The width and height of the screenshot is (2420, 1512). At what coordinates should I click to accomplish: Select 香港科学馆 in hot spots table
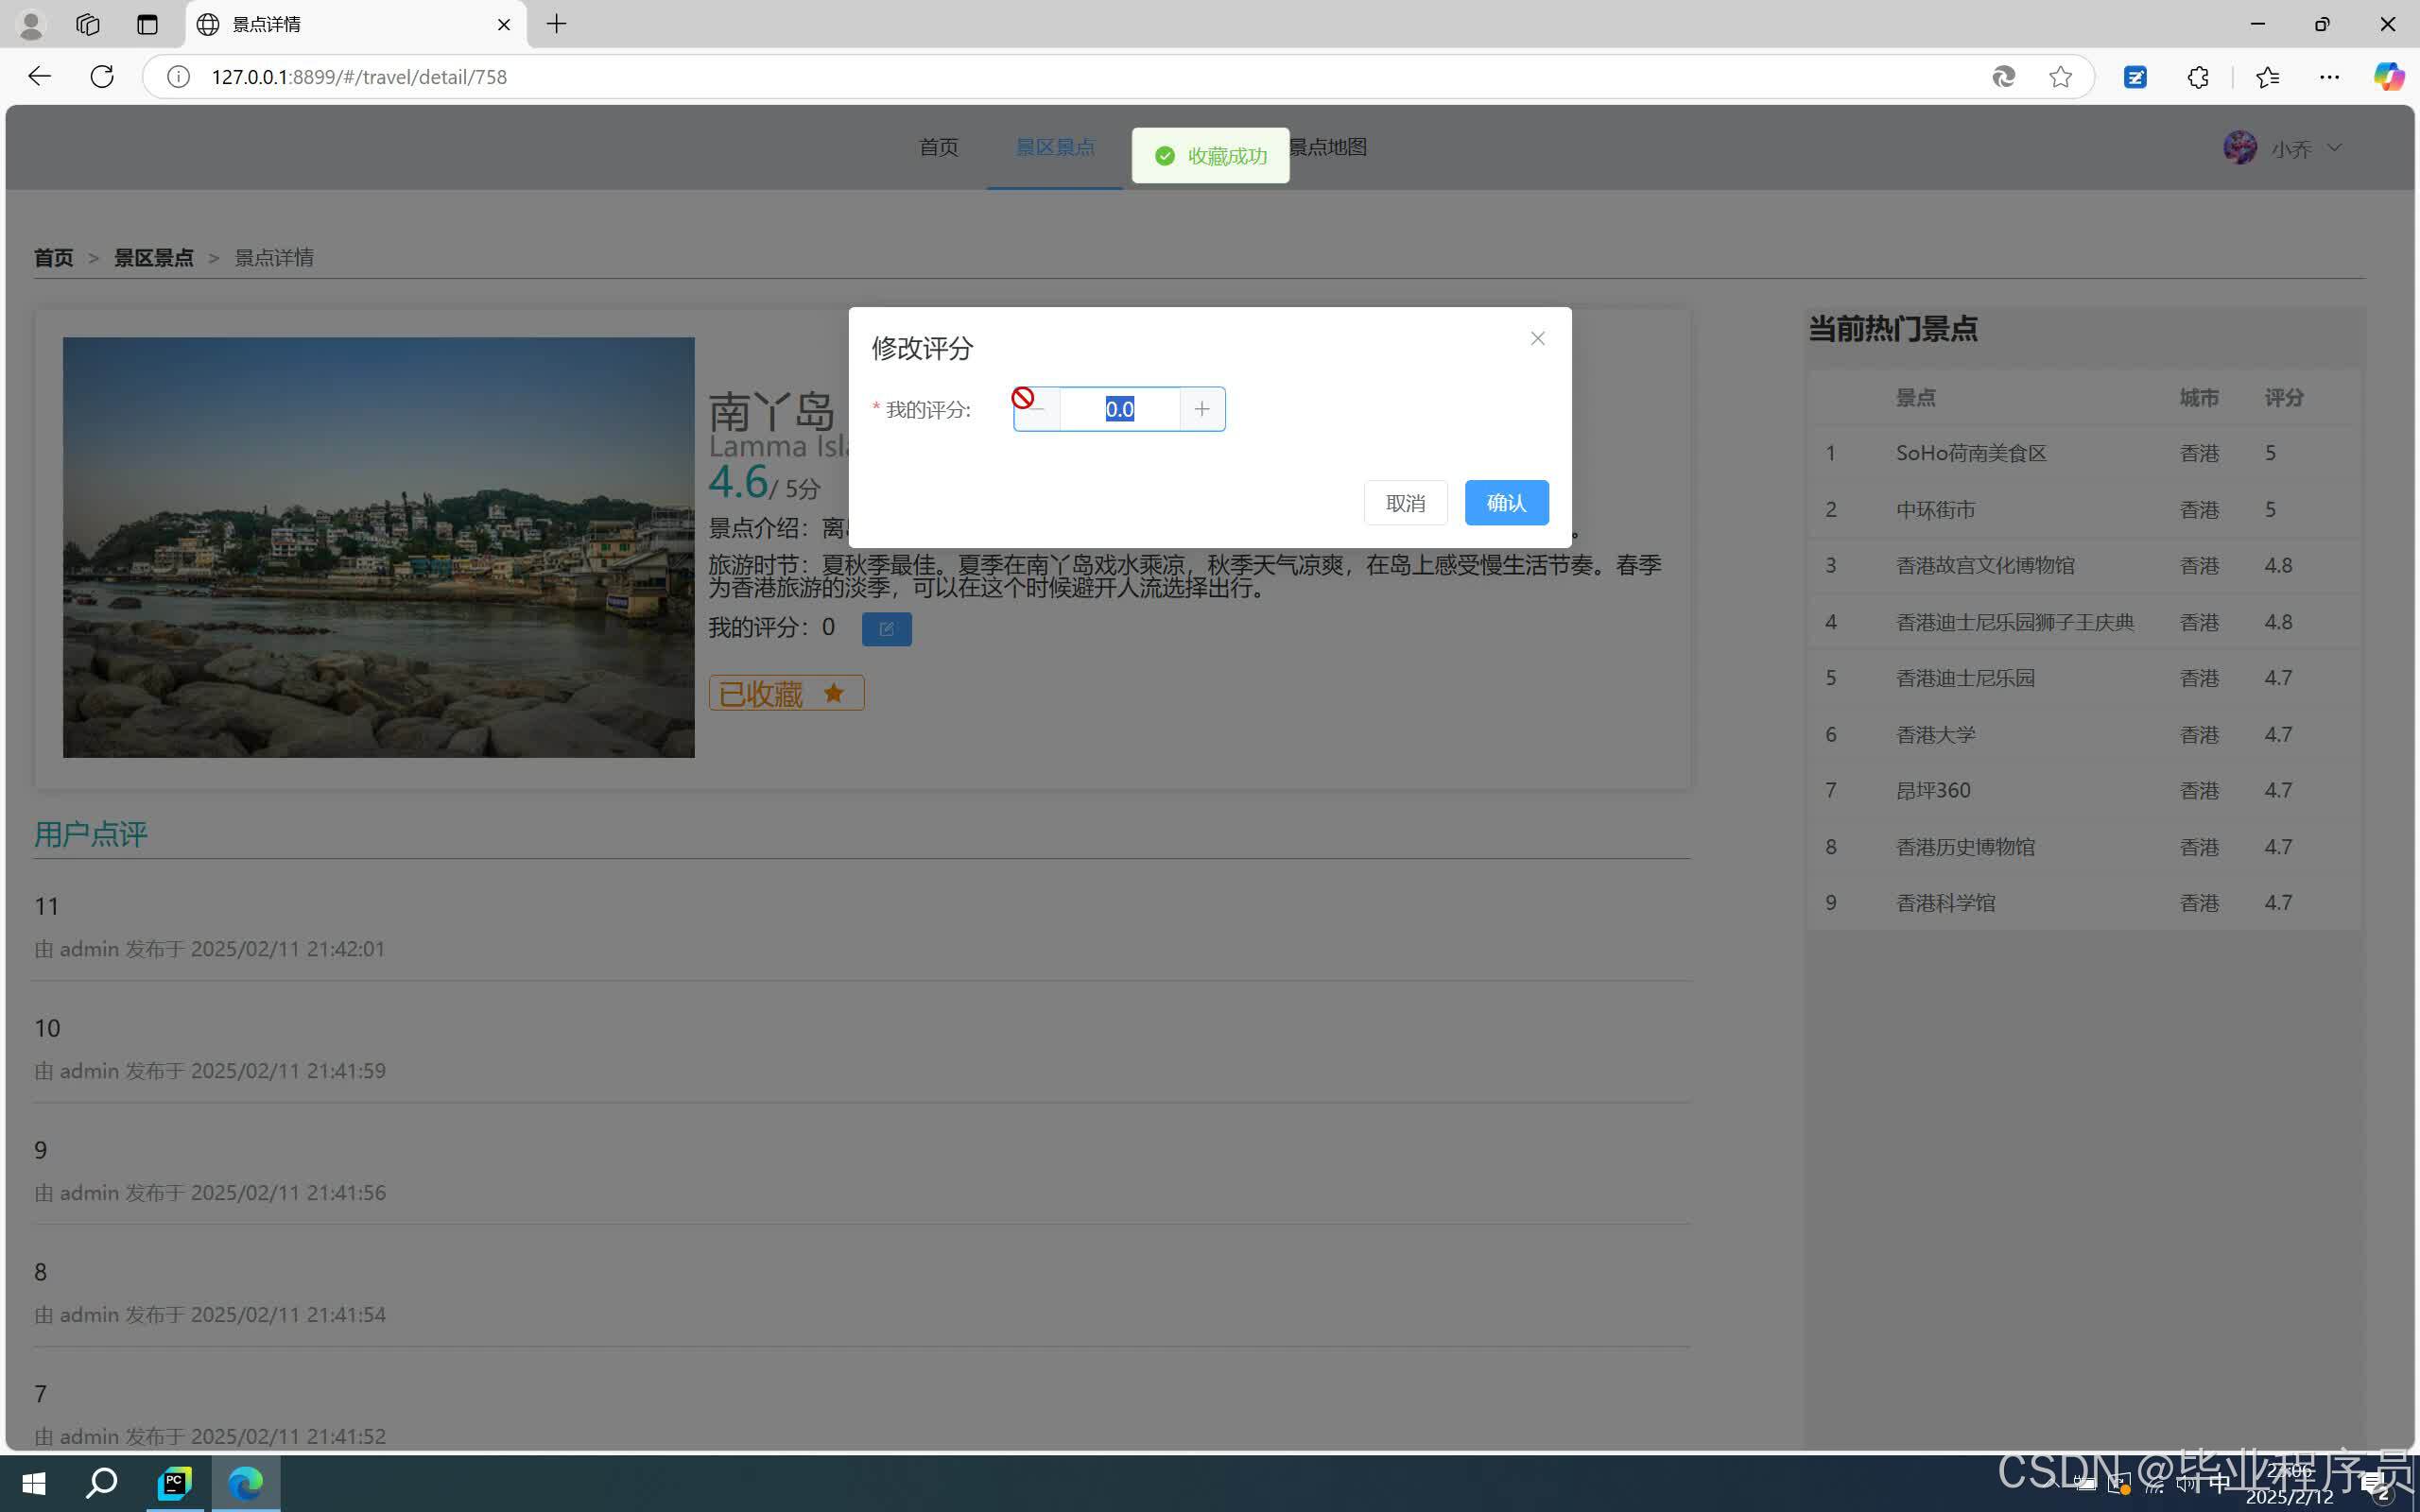pos(1945,903)
